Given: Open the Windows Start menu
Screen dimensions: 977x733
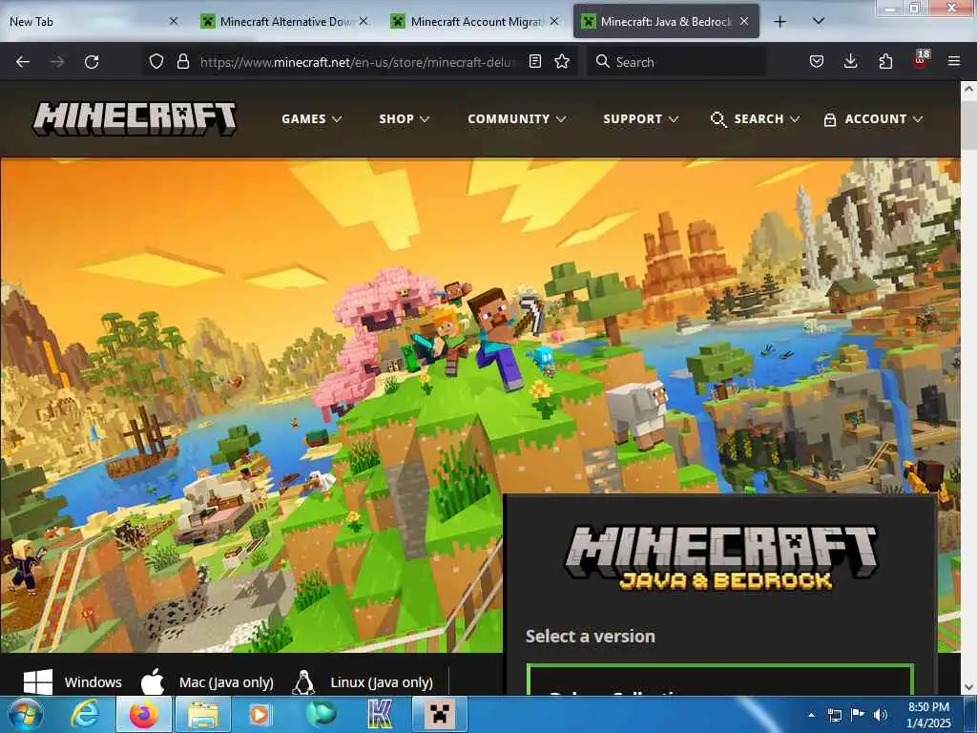Looking at the screenshot, I should (x=26, y=714).
